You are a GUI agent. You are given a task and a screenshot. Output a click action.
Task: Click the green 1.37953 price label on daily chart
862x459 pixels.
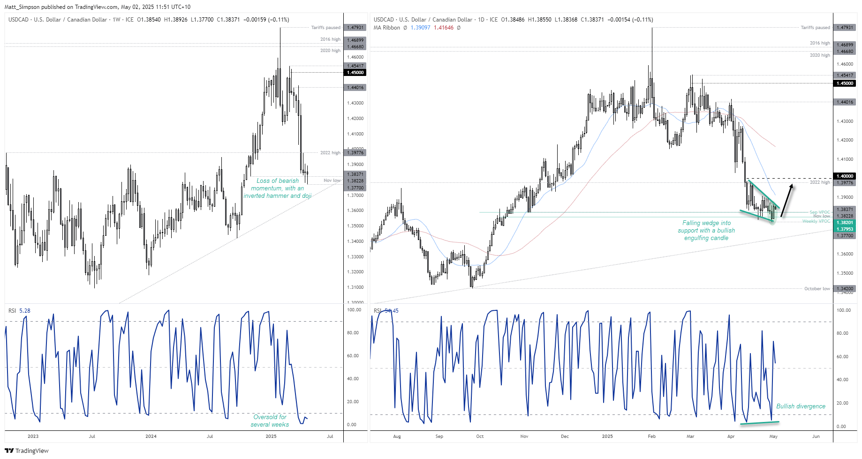click(845, 229)
